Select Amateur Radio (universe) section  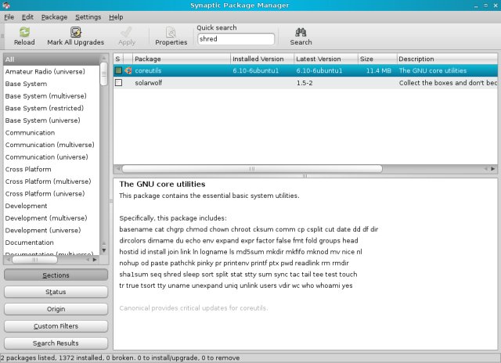click(52, 71)
